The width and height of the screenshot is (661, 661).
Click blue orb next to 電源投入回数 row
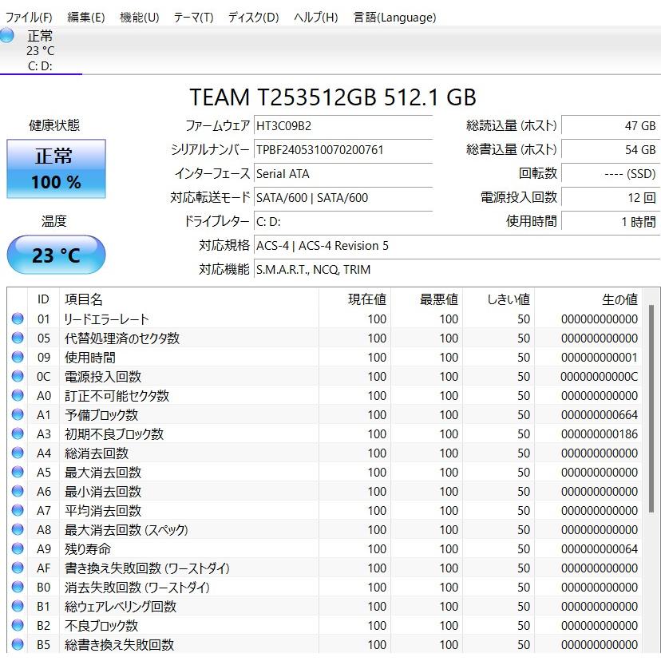click(x=18, y=377)
